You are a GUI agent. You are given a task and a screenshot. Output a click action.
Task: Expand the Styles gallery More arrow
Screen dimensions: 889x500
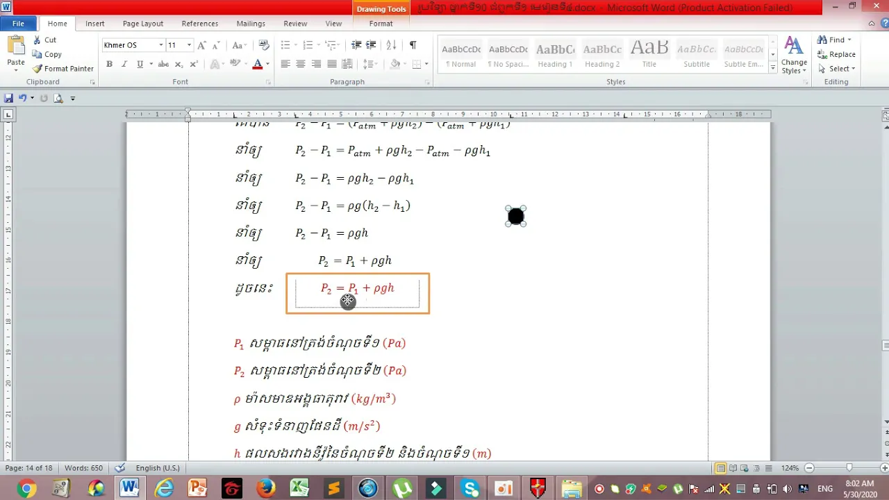pyautogui.click(x=773, y=68)
